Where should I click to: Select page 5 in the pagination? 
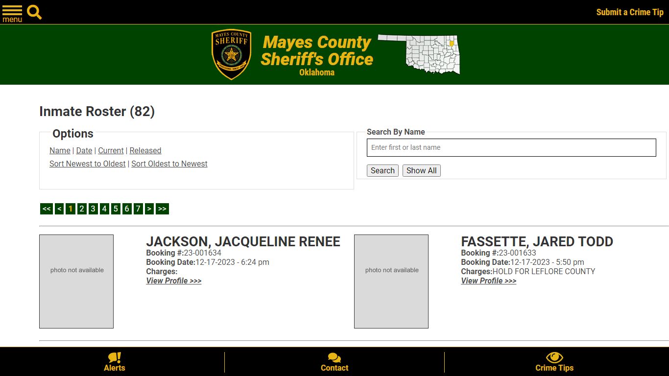116,209
